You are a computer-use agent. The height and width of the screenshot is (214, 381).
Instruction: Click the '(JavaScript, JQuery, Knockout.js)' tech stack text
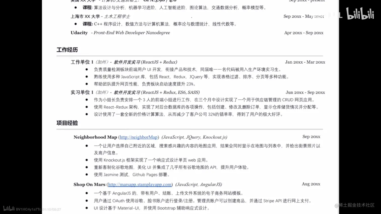[194, 137]
